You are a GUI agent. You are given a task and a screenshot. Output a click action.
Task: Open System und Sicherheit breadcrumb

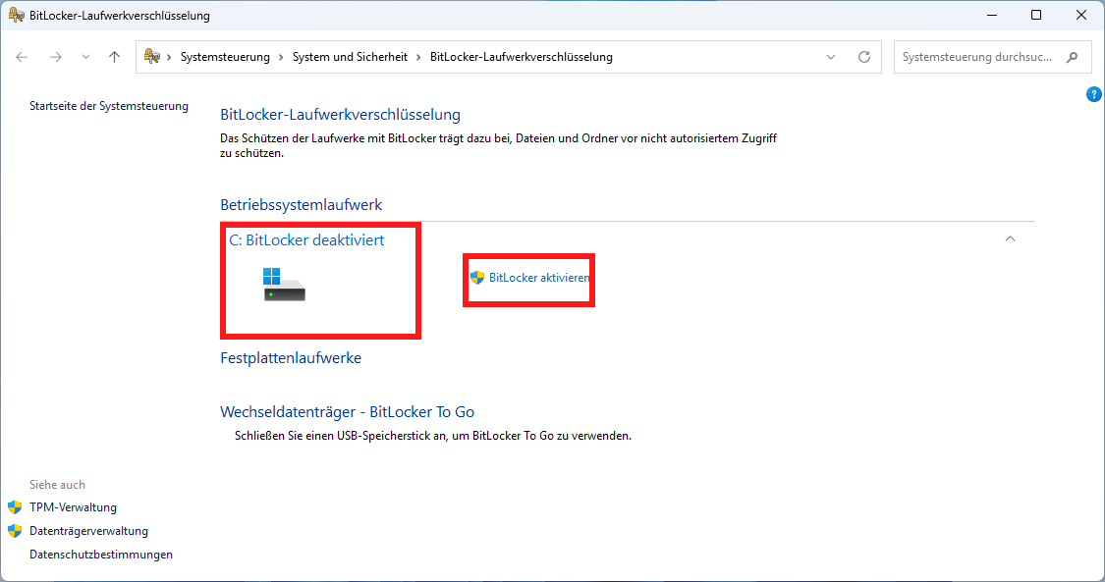tap(350, 57)
